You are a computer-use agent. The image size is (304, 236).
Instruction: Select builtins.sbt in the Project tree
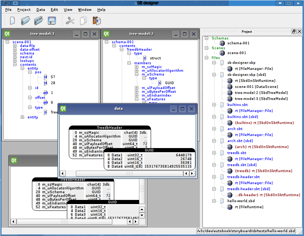(237, 104)
